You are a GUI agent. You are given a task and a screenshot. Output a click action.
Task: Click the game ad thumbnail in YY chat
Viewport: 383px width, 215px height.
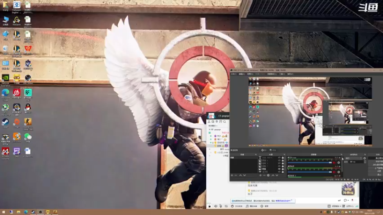pyautogui.click(x=348, y=189)
